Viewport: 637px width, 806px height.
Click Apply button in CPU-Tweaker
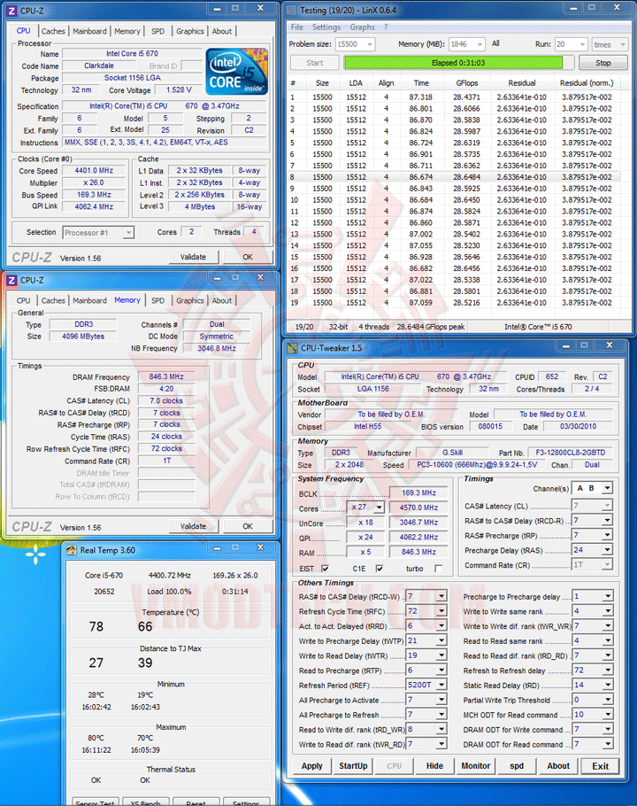[x=312, y=766]
